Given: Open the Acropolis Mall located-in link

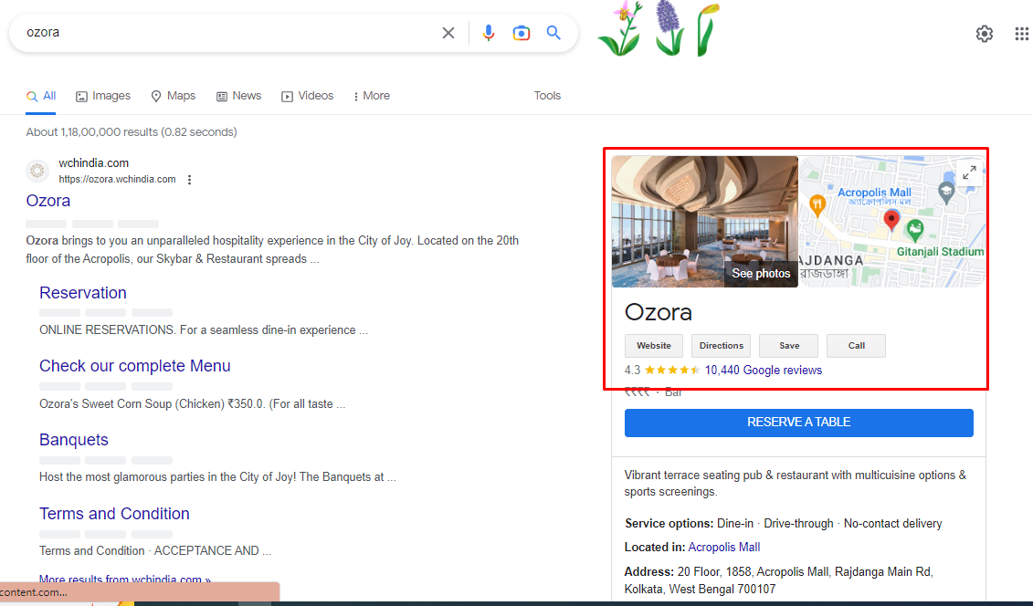Looking at the screenshot, I should coord(724,548).
